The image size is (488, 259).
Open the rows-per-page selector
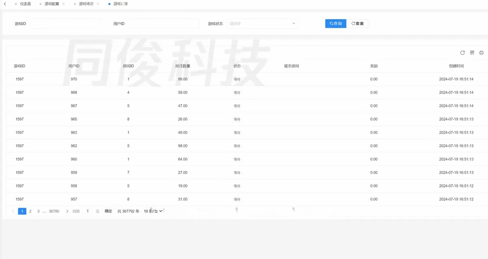pos(153,211)
